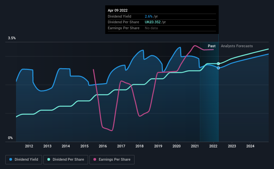The image size is (274, 169).
Task: Click the 2014 x-axis label
Action: 66,146
